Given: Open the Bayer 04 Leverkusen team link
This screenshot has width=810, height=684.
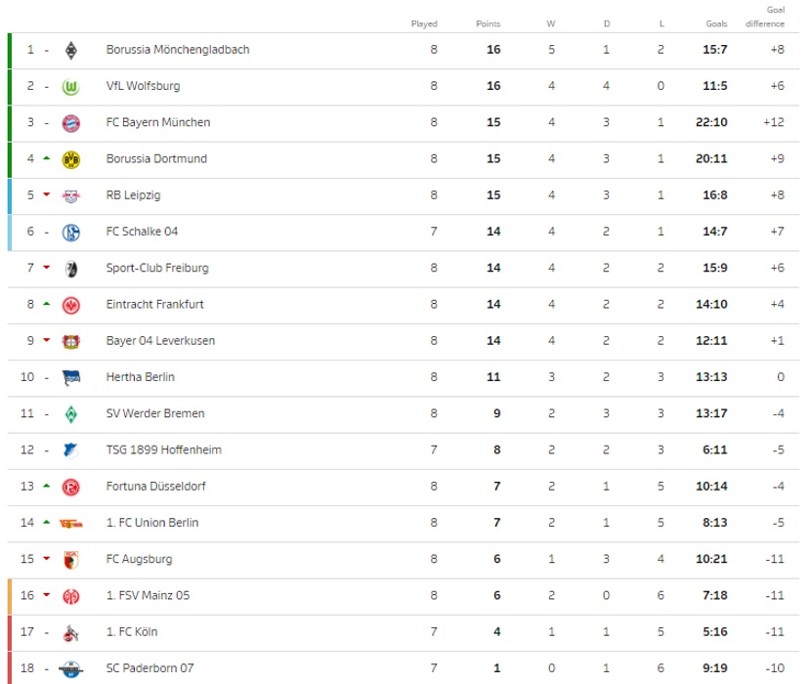Looking at the screenshot, I should coord(160,340).
